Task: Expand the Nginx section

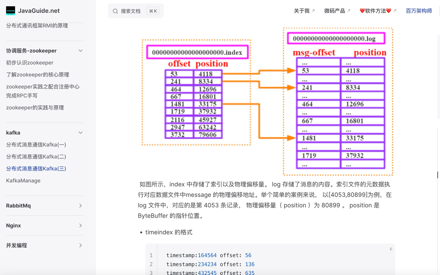Action: click(45, 226)
